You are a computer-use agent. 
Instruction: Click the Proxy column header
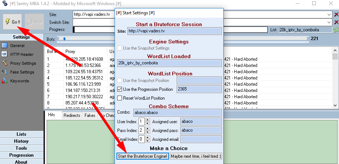click(x=85, y=51)
